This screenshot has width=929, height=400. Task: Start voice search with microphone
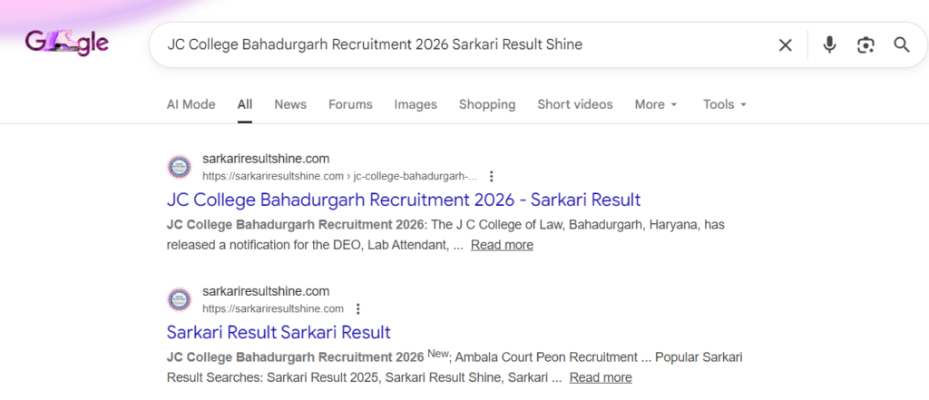coord(829,44)
